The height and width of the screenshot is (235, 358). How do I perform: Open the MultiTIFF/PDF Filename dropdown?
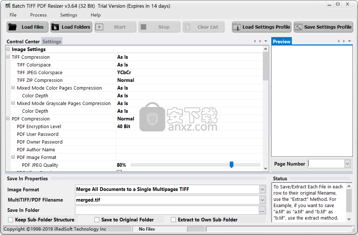262,200
